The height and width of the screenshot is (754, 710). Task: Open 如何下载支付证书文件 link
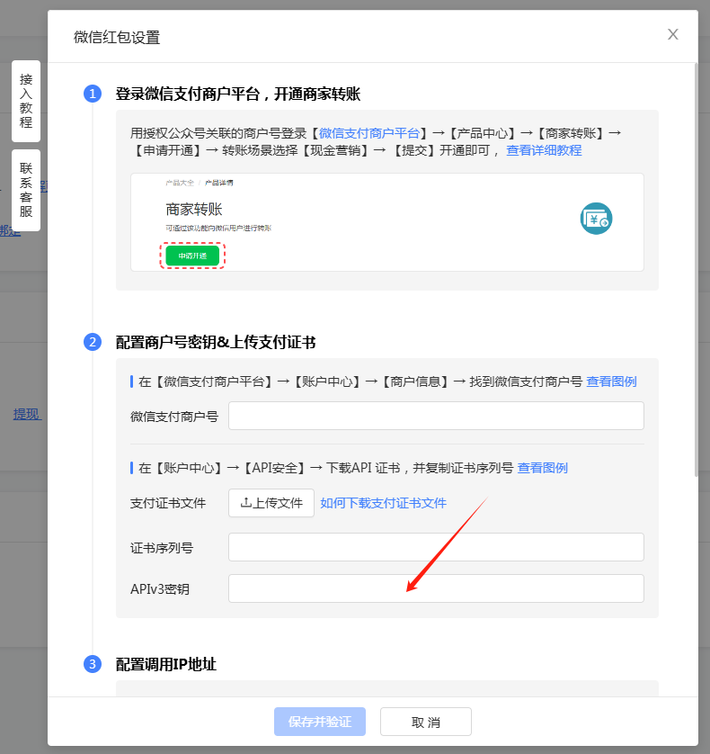point(384,503)
